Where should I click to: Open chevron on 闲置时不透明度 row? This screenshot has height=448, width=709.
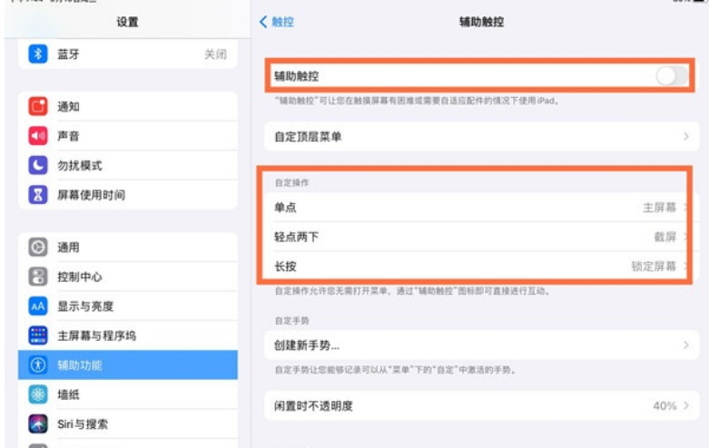point(686,405)
